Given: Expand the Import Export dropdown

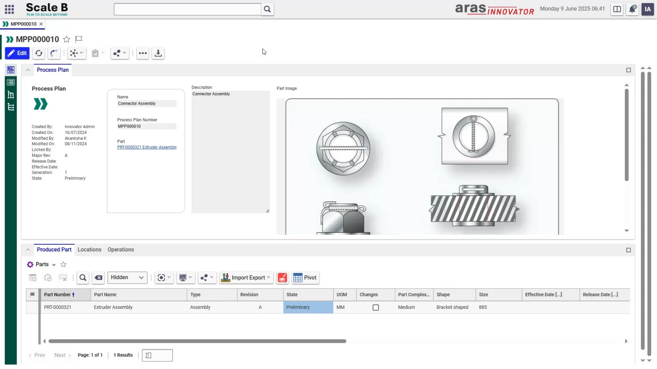Looking at the screenshot, I should pos(246,278).
